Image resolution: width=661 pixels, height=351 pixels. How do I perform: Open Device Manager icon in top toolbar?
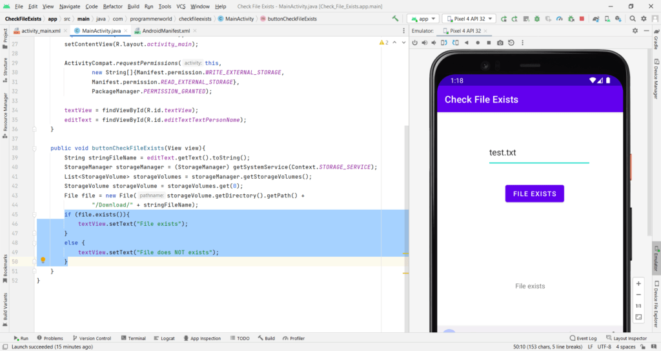tap(607, 19)
